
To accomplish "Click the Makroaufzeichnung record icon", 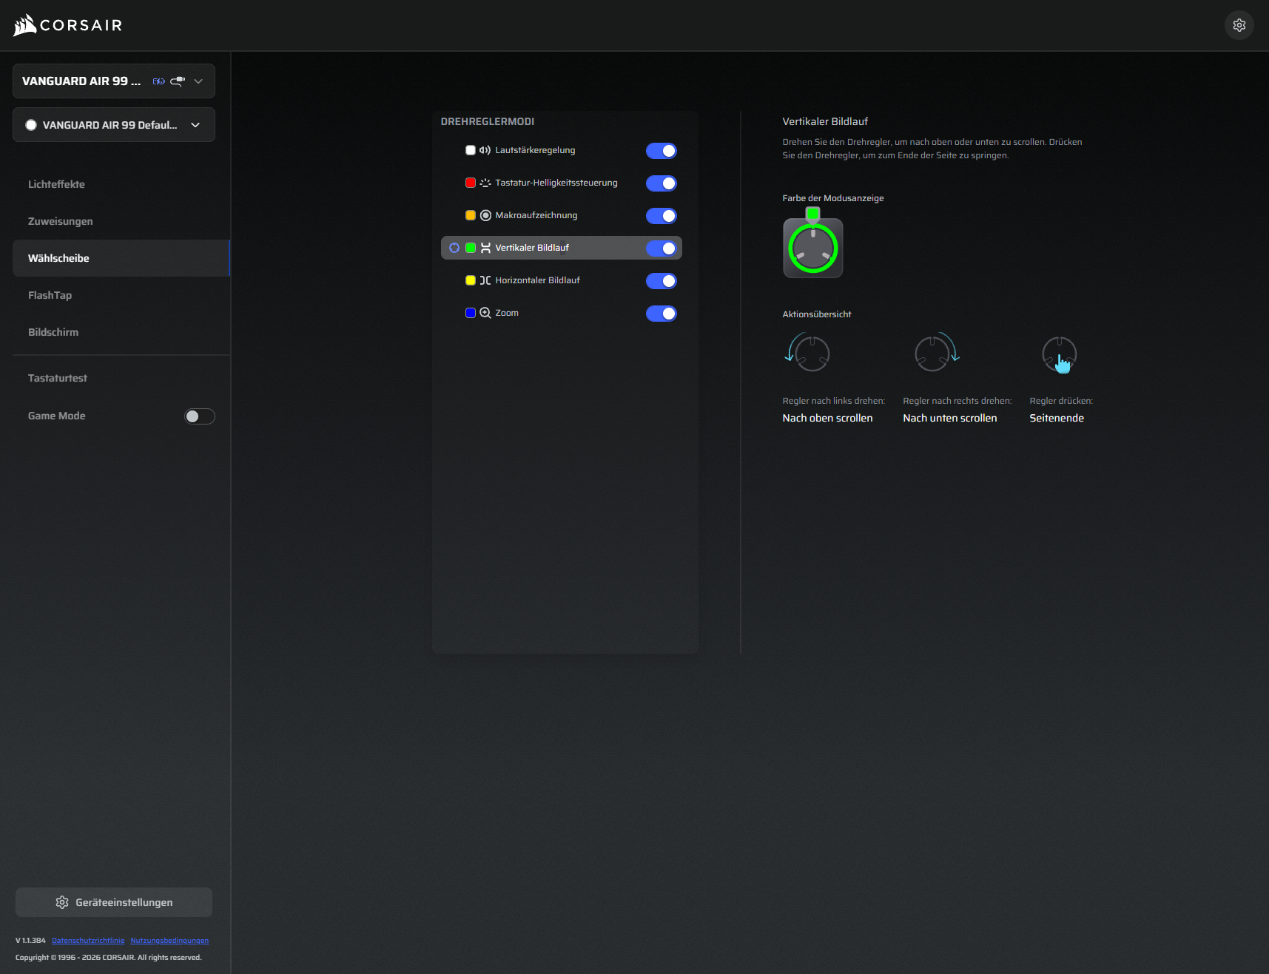I will [485, 215].
